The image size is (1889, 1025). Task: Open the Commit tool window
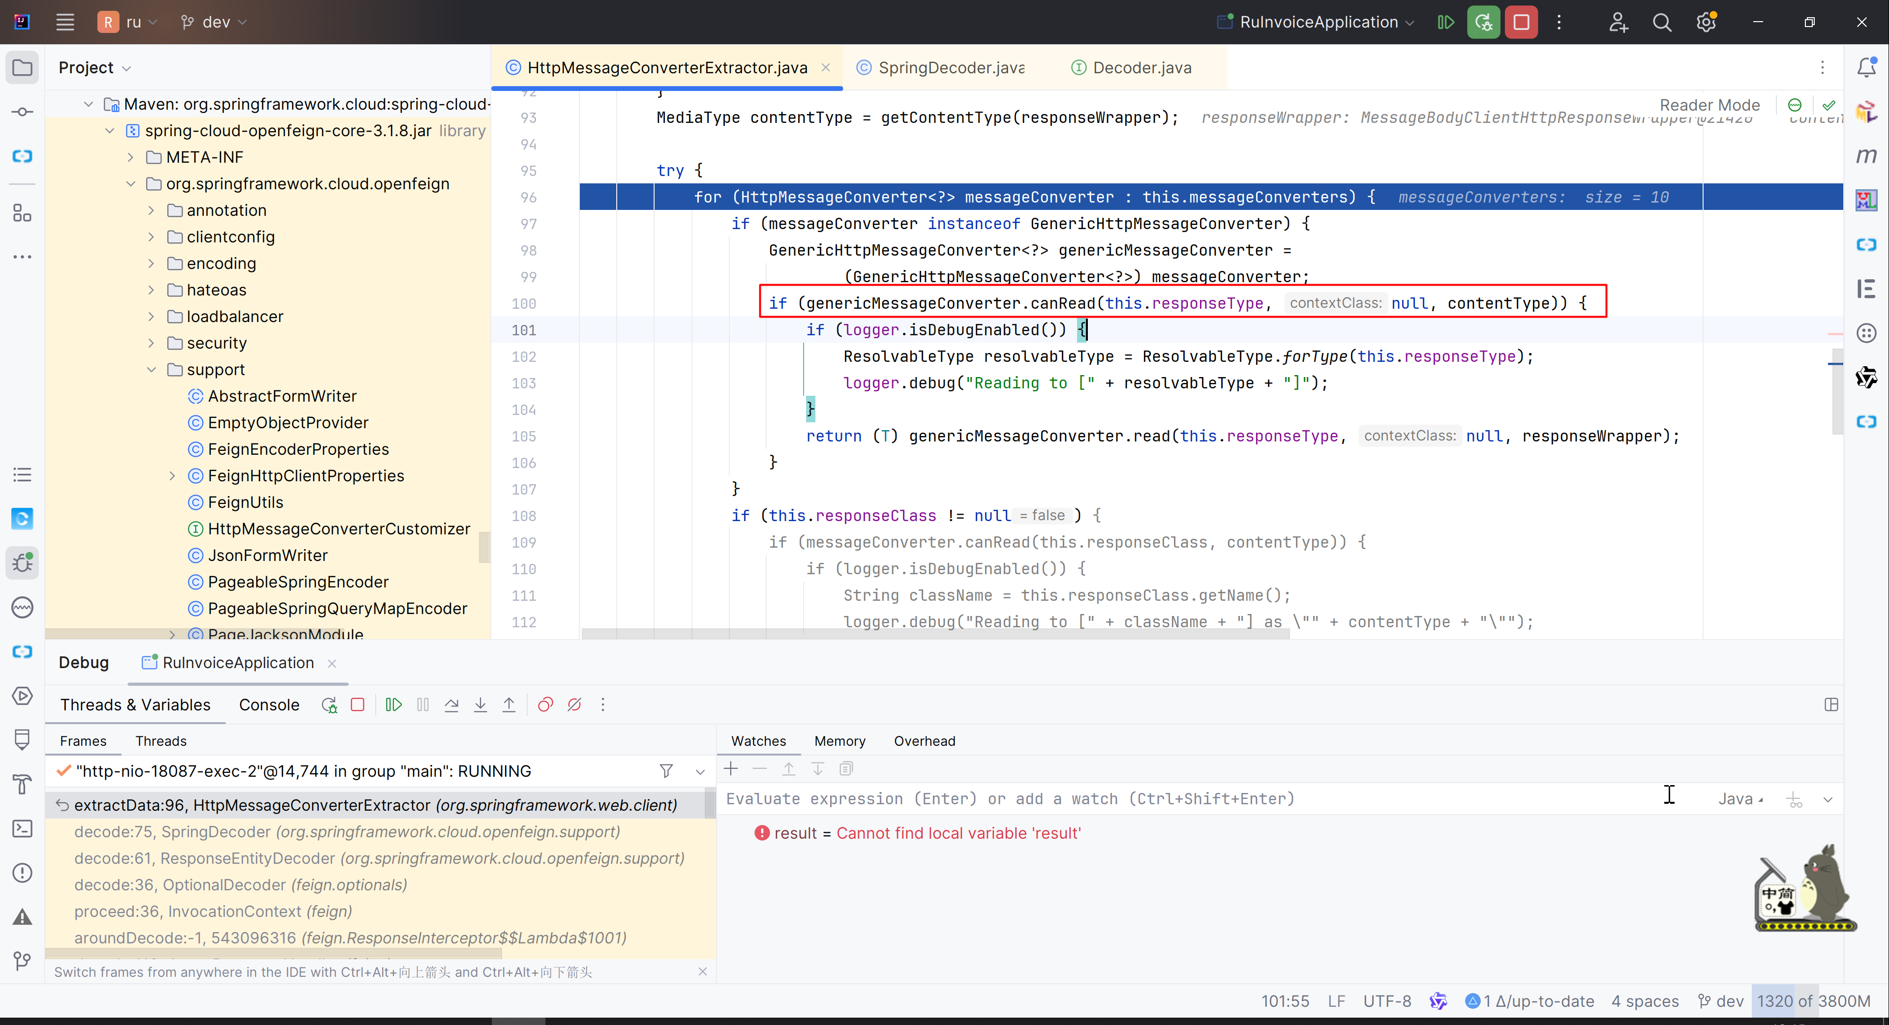(23, 112)
